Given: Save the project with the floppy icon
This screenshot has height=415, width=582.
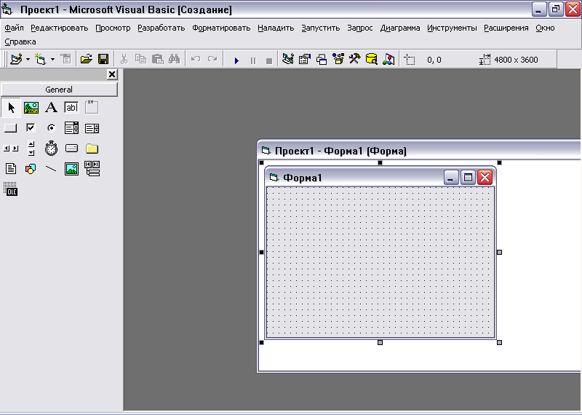Looking at the screenshot, I should [103, 59].
